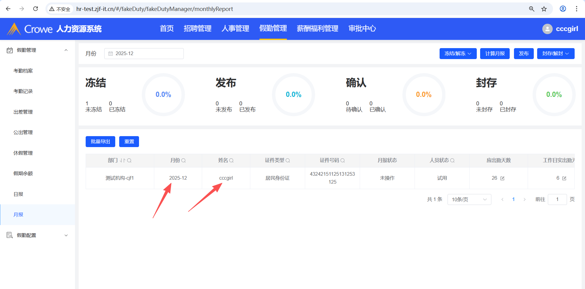This screenshot has height=289, width=585.
Task: Open the browser zoom magnifier icon
Action: (532, 9)
